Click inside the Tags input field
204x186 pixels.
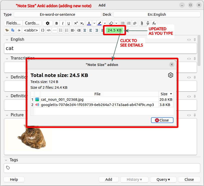102,168
